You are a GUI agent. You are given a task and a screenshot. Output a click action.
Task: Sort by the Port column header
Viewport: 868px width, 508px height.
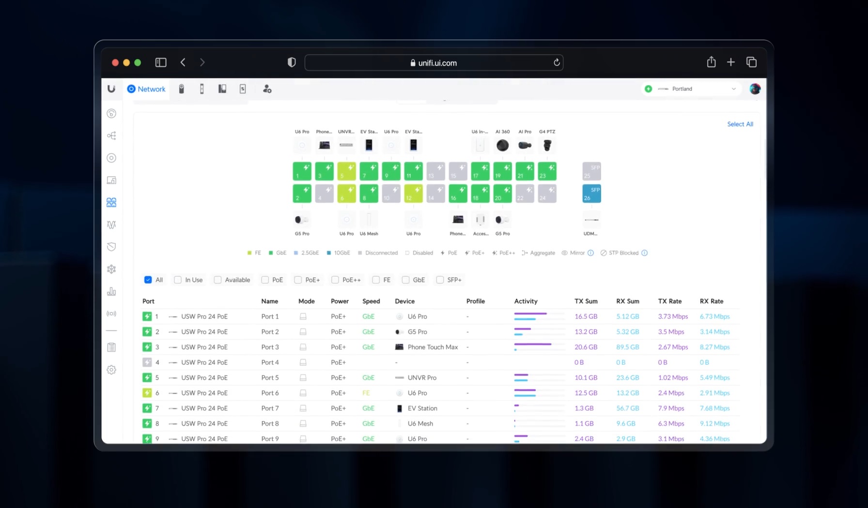148,301
